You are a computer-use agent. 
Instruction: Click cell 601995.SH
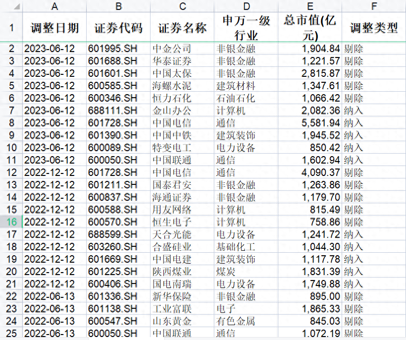click(x=118, y=49)
